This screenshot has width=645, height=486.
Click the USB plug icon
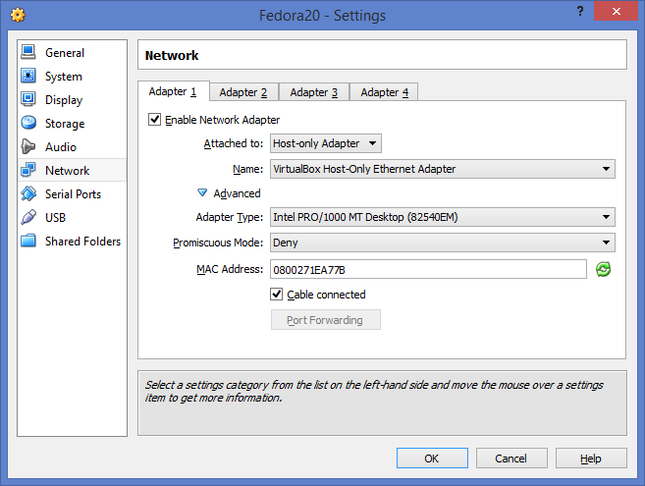point(28,217)
